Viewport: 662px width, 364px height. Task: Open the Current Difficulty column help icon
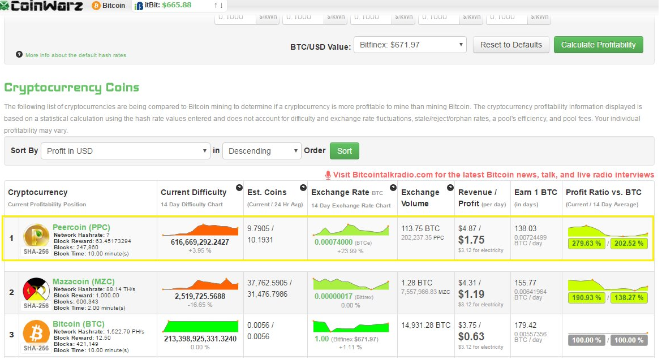[239, 188]
